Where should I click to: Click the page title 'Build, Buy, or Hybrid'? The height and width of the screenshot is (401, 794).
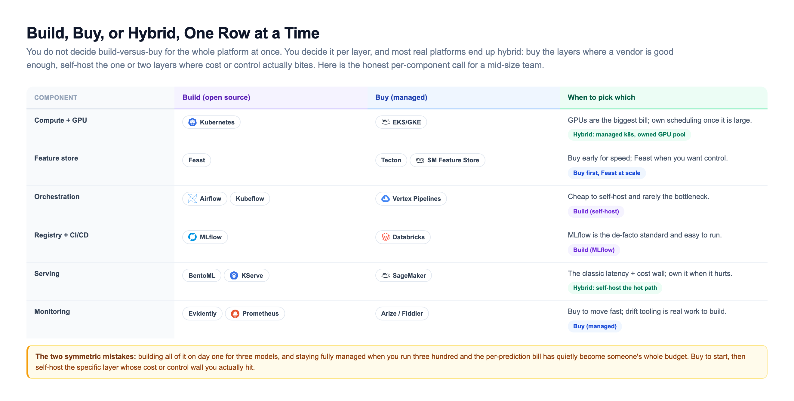click(103, 33)
